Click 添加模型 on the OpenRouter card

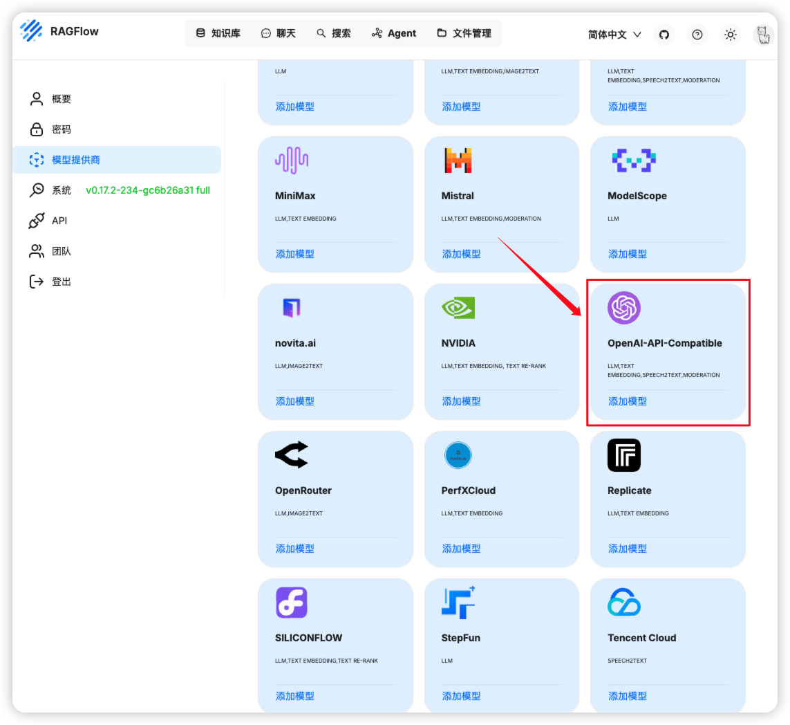click(x=294, y=549)
